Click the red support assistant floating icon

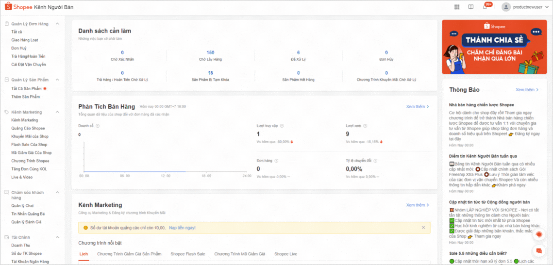pos(538,235)
